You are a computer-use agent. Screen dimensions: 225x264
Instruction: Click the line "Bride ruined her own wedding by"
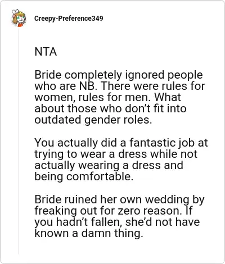tap(119, 200)
